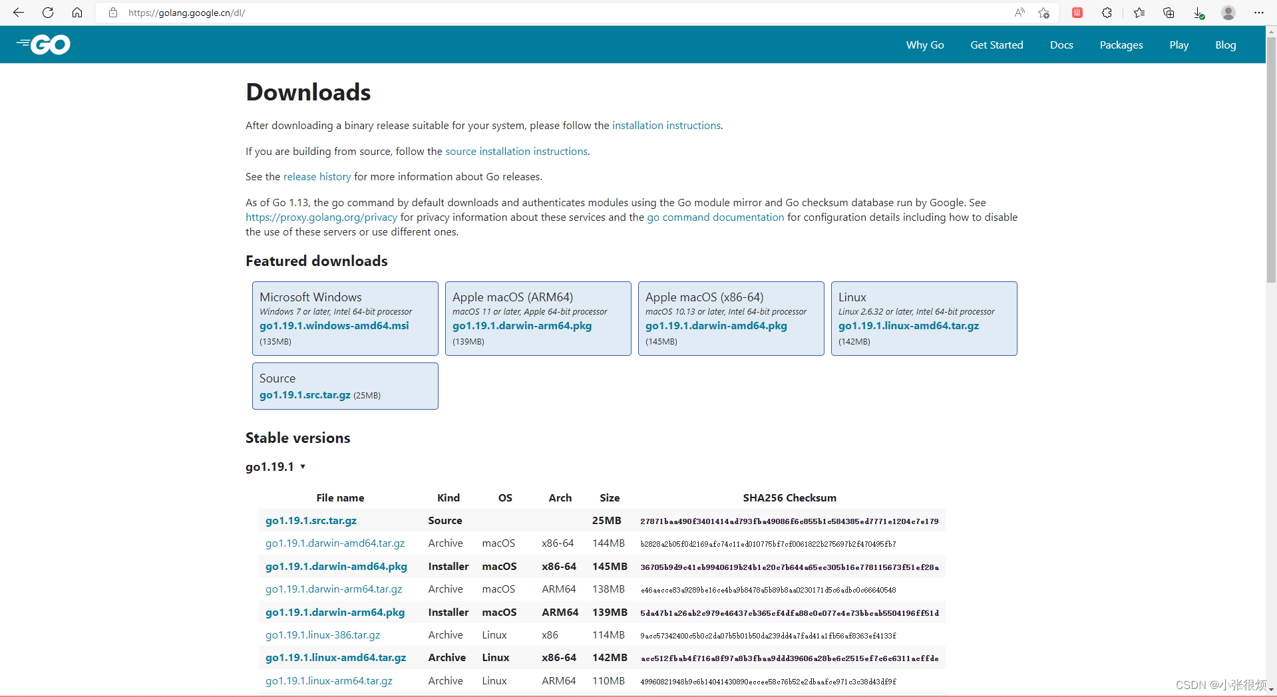
Task: Download featured go1.19.1.windows-amd64.msi
Action: click(x=334, y=326)
